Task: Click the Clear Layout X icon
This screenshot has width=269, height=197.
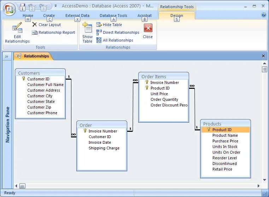Action: (x=35, y=24)
